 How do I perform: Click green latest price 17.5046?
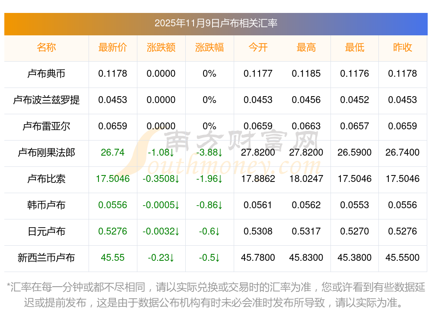click(x=112, y=179)
